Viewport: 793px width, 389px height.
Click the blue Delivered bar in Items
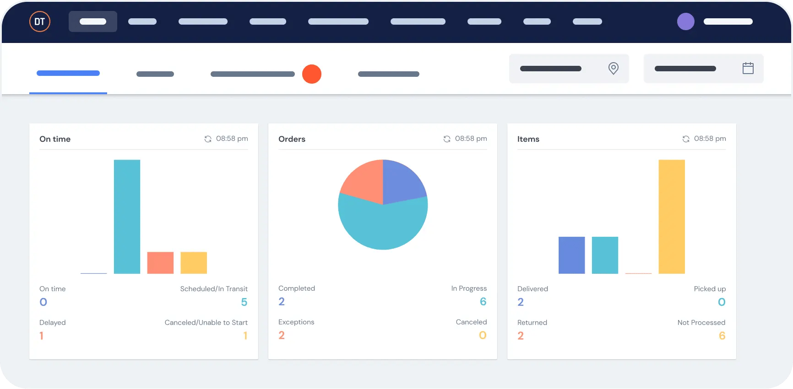point(571,255)
